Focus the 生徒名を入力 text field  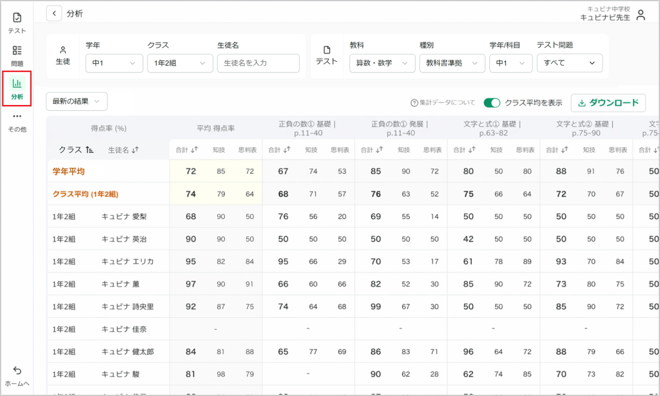(258, 63)
